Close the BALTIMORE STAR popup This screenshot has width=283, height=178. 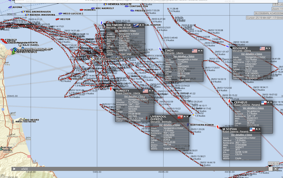143,25
